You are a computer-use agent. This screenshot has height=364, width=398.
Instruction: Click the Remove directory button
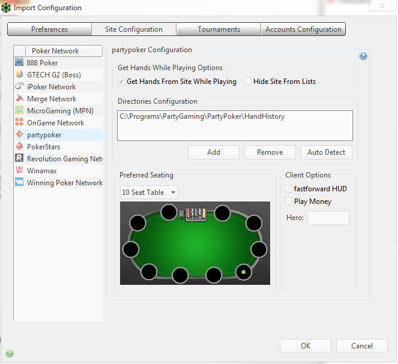(270, 152)
